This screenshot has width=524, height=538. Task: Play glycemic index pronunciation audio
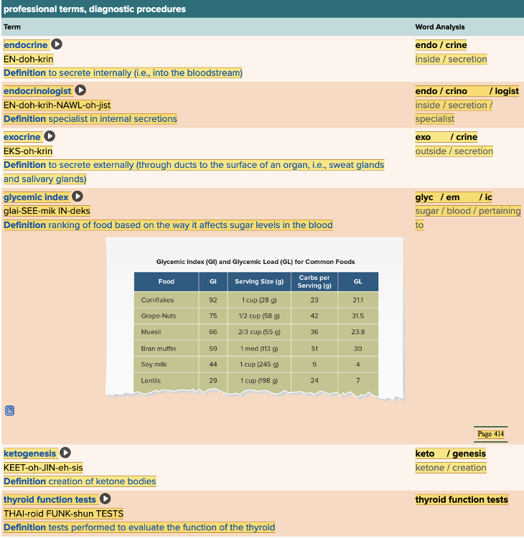(x=78, y=197)
